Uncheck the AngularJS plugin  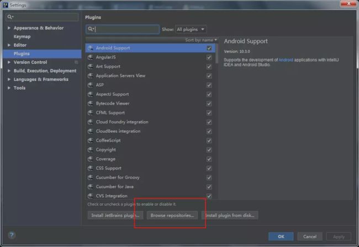(x=209, y=57)
